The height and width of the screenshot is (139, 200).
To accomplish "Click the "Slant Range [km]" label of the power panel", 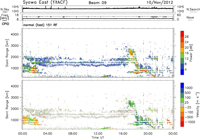I will click(x=7, y=53).
